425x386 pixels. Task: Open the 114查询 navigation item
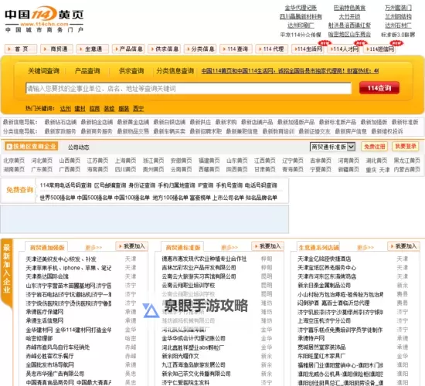click(236, 49)
